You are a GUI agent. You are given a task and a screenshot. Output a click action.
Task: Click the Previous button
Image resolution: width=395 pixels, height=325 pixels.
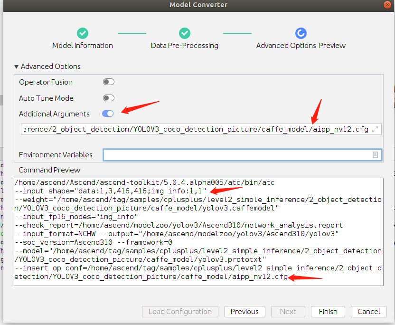pos(245,312)
